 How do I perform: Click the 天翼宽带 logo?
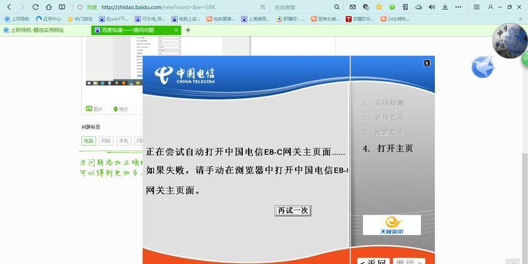point(391,225)
